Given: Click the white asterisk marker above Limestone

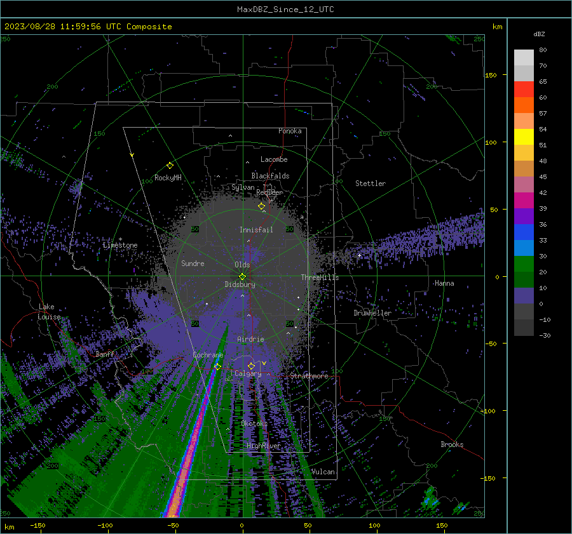Looking at the screenshot, I should (120, 239).
